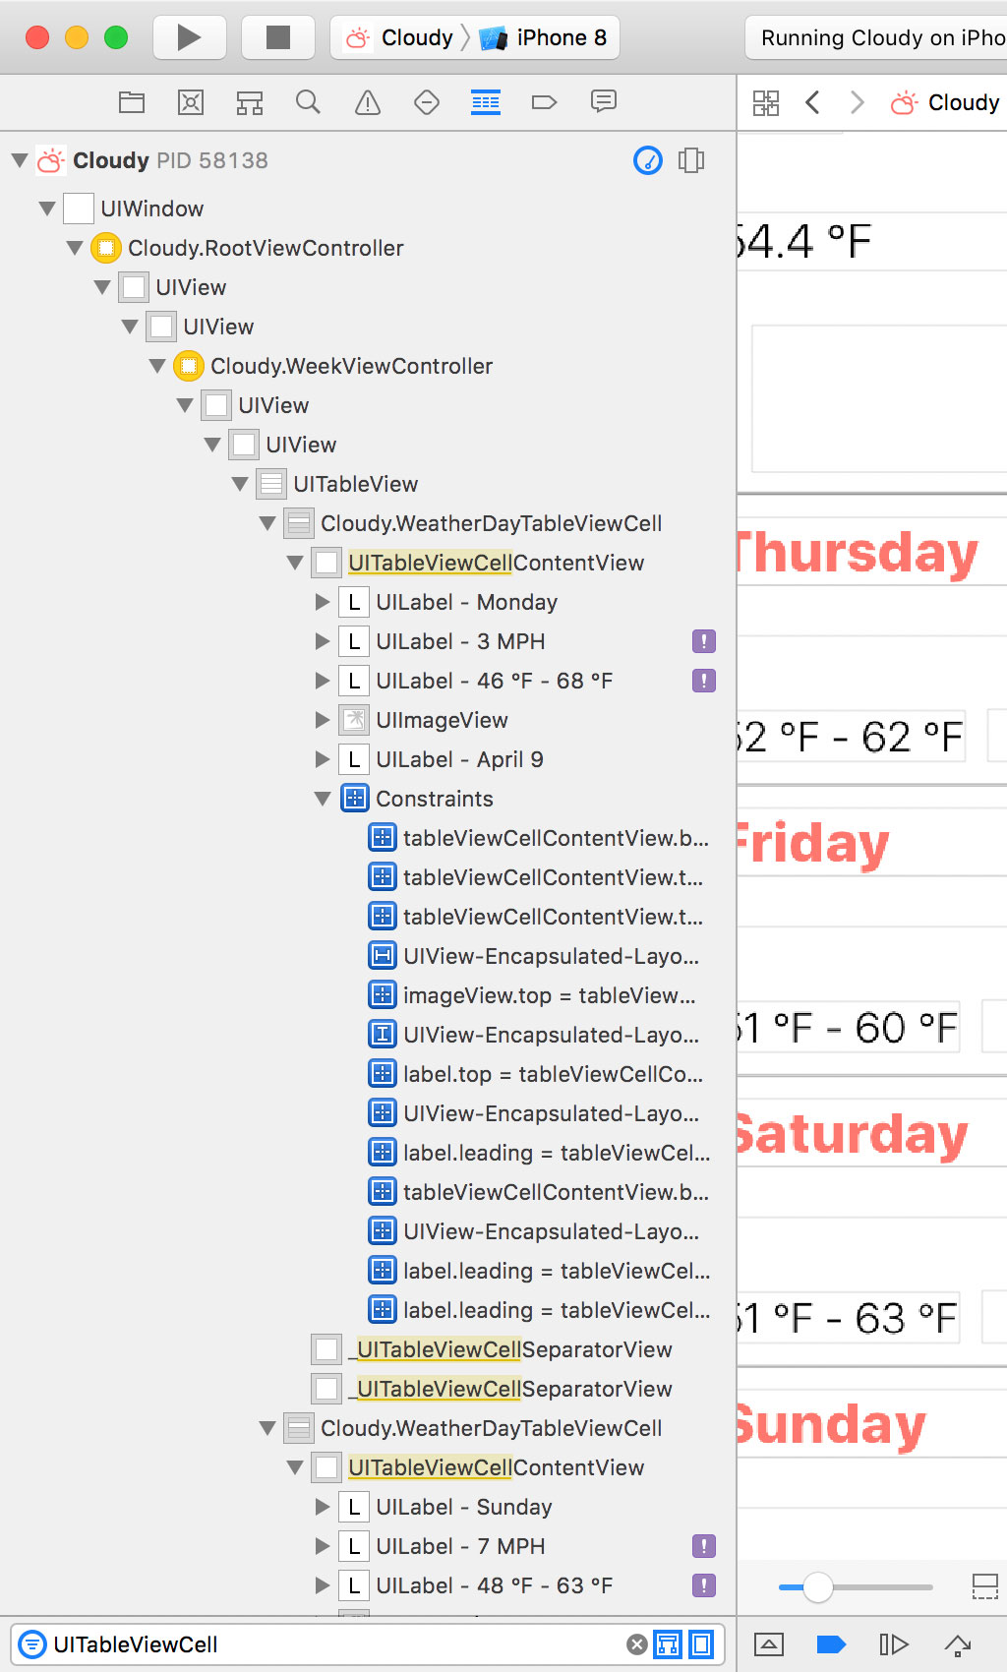Show the Breakpoint navigator
The image size is (1007, 1672).
coord(545,102)
